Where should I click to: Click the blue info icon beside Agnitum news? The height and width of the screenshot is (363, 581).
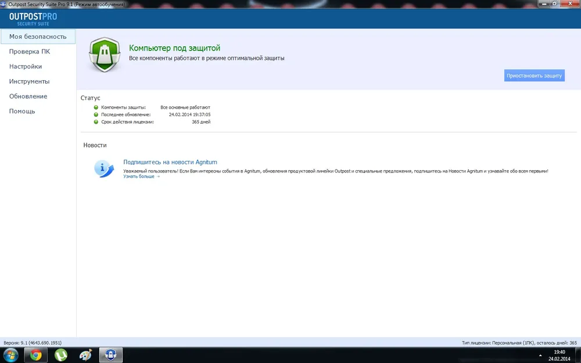pyautogui.click(x=104, y=168)
